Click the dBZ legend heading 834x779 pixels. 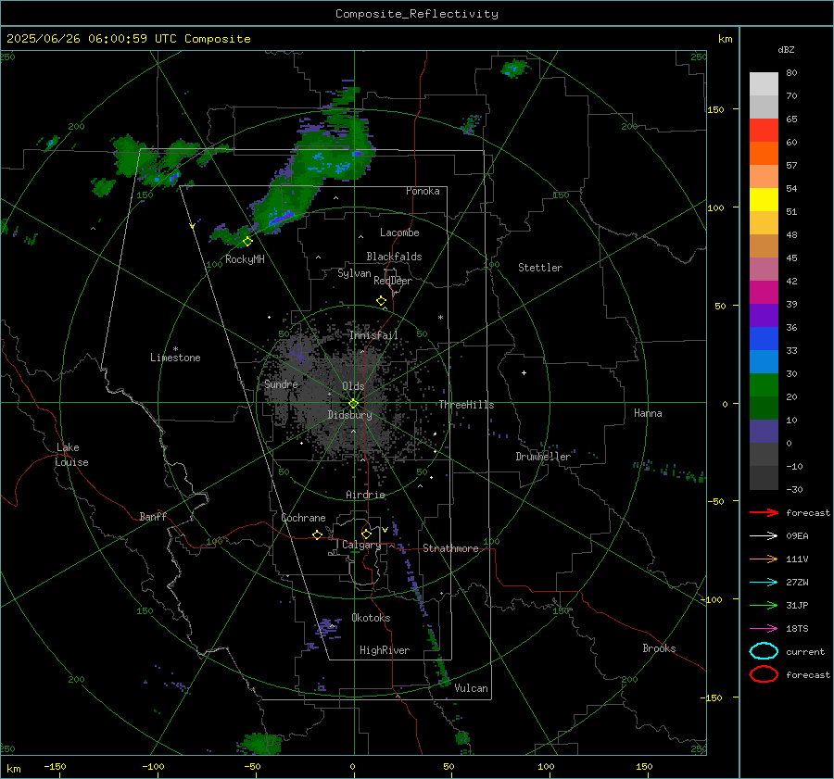(786, 49)
